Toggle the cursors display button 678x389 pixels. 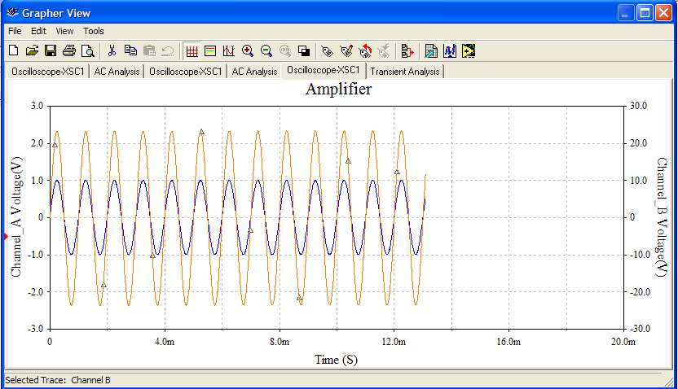(x=229, y=51)
